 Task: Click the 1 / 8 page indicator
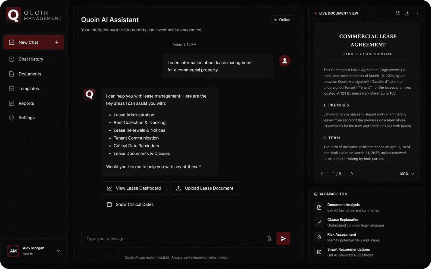coord(337,174)
